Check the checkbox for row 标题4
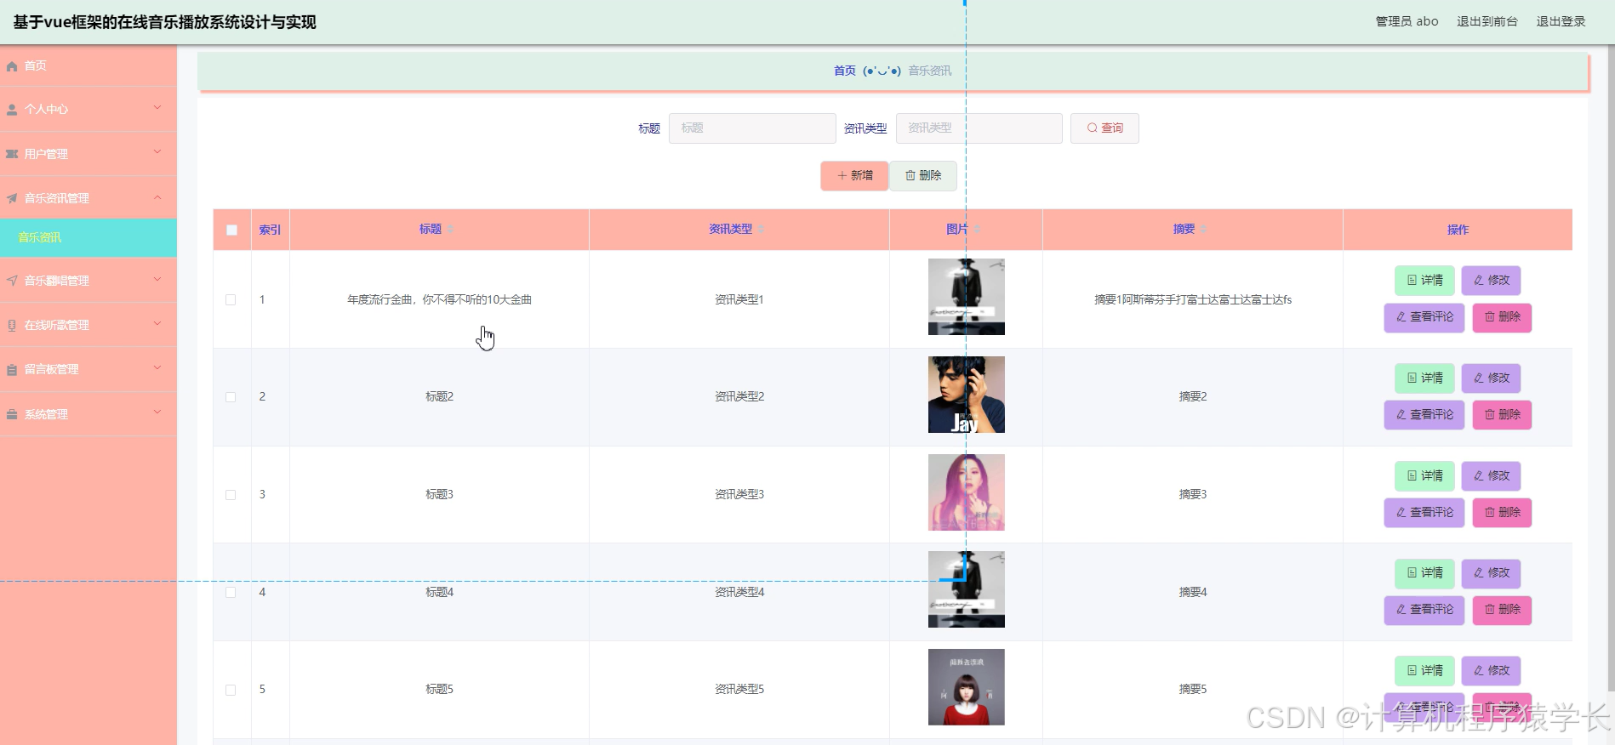Screen dimensions: 1615x745 [231, 592]
